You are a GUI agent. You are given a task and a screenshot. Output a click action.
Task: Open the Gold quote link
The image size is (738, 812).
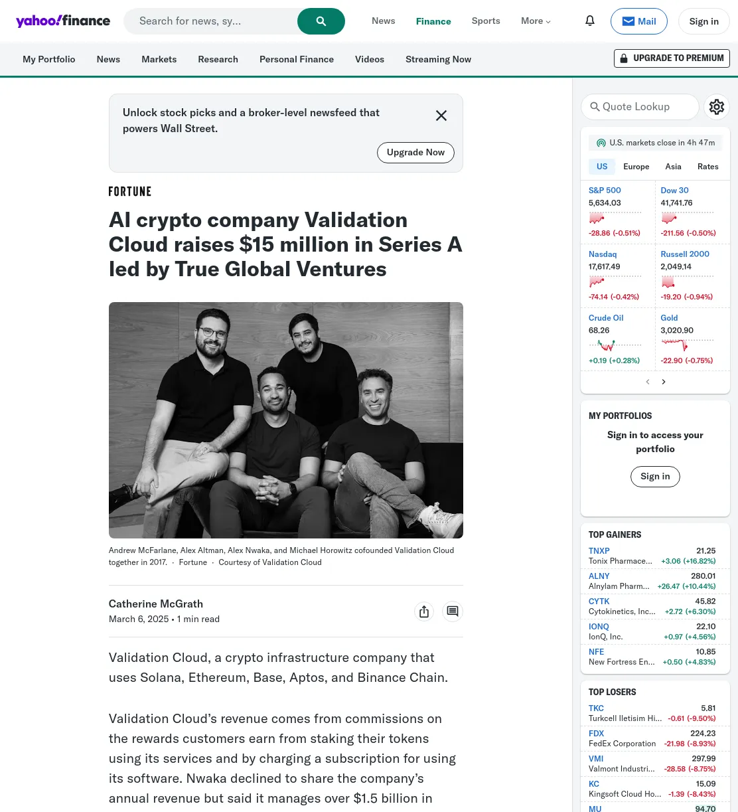click(x=669, y=318)
